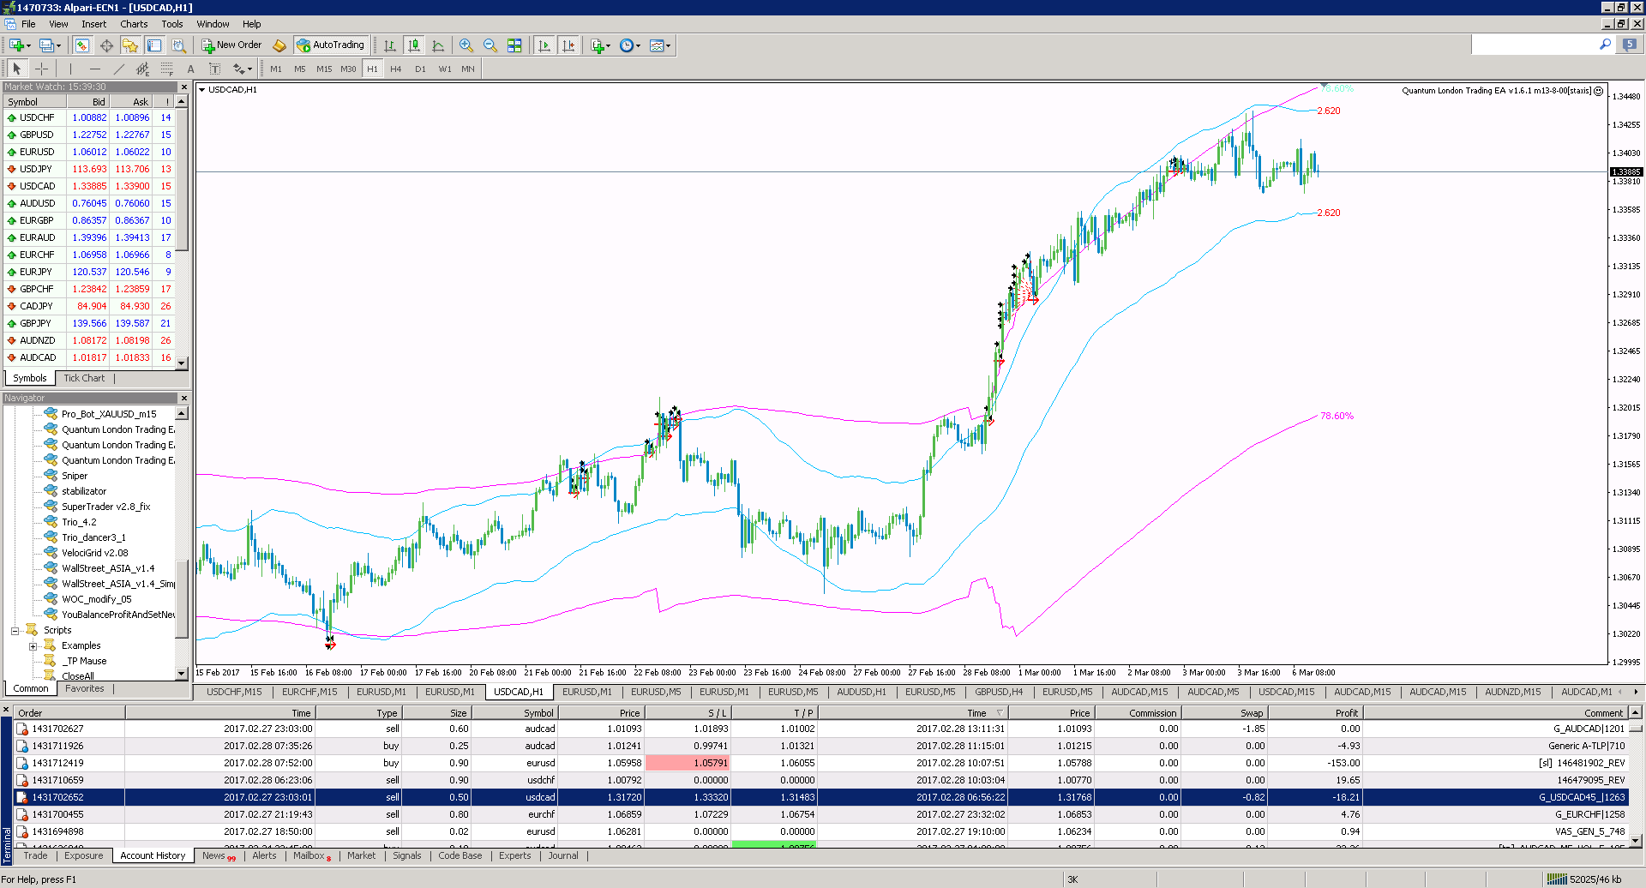Close the Navigator panel
Screen dimensions: 1646x888
[x=183, y=398]
